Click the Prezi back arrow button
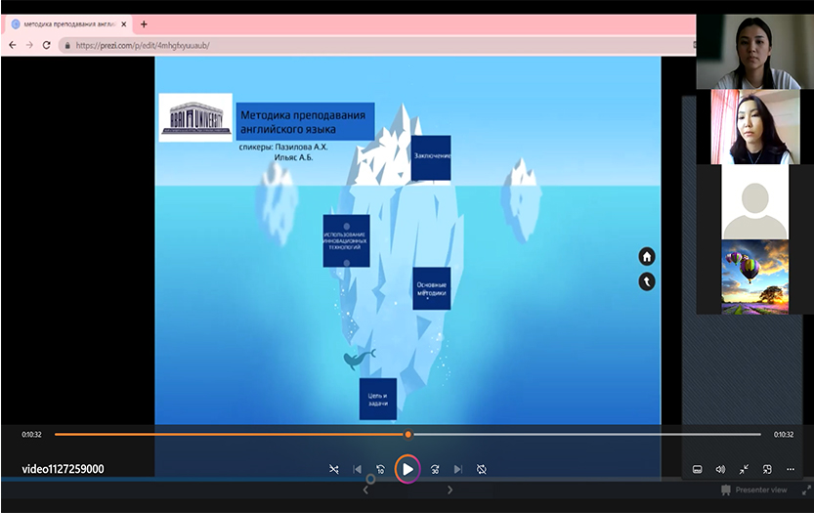Viewport: 814px width, 513px height. point(647,281)
